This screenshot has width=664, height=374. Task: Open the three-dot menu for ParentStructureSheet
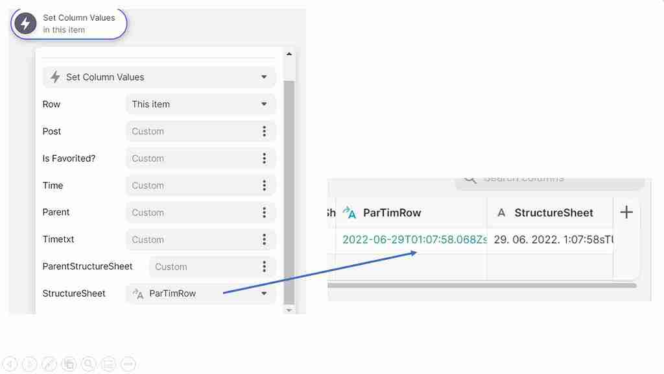pyautogui.click(x=265, y=267)
